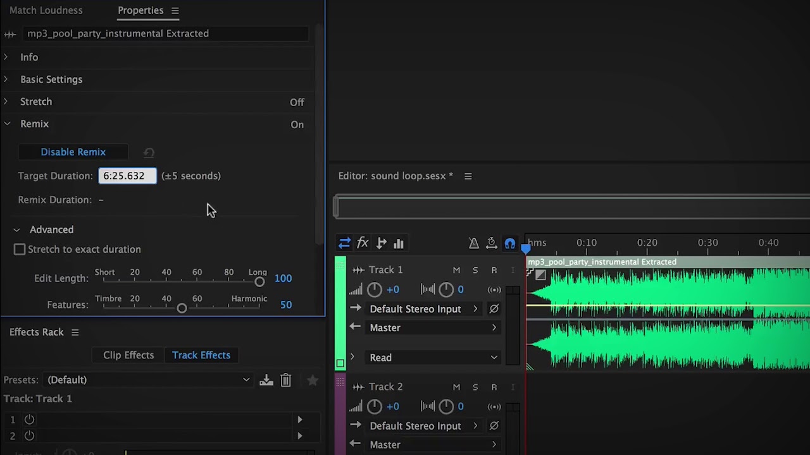This screenshot has width=810, height=455.
Task: Switch to Clip Effects tab
Action: [128, 355]
